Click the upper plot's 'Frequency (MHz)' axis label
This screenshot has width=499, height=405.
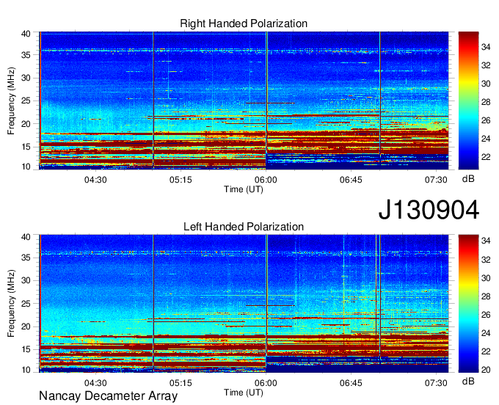[x=11, y=101]
